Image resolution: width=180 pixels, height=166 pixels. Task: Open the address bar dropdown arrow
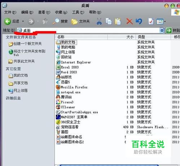click(162, 30)
